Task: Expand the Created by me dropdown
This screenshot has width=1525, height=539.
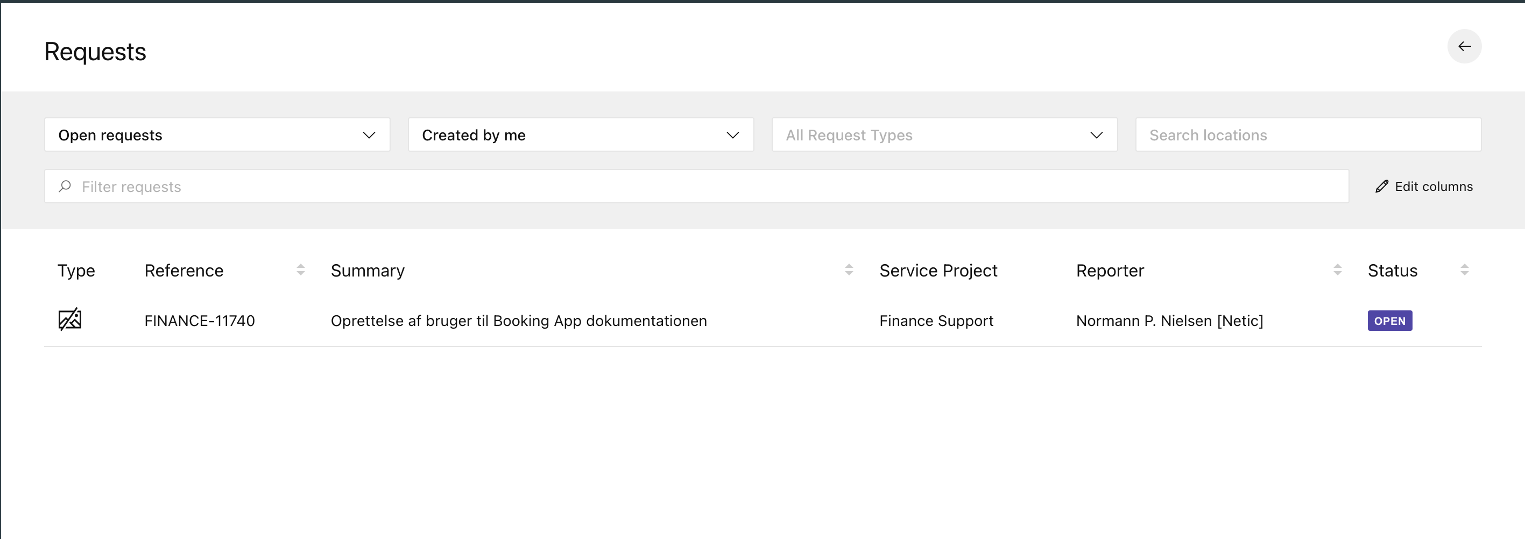Action: tap(581, 135)
